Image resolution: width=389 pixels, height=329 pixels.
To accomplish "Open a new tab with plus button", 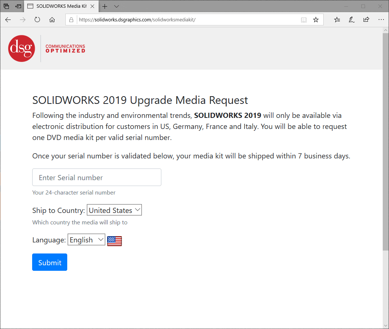I will tap(105, 6).
